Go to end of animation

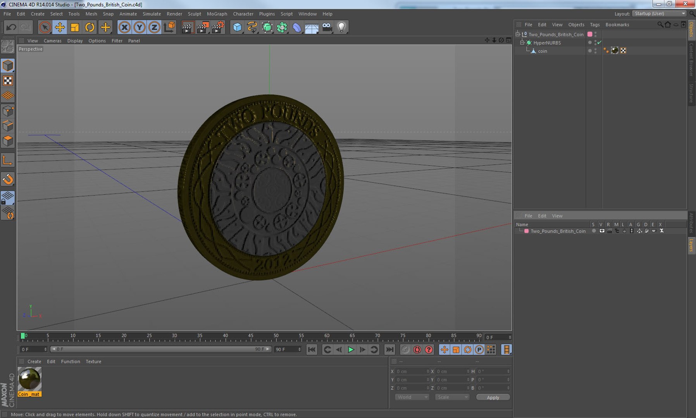point(389,349)
